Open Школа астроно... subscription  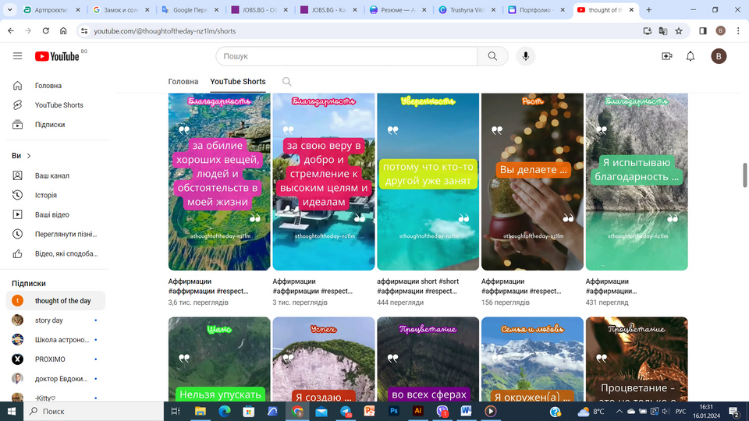click(x=55, y=340)
